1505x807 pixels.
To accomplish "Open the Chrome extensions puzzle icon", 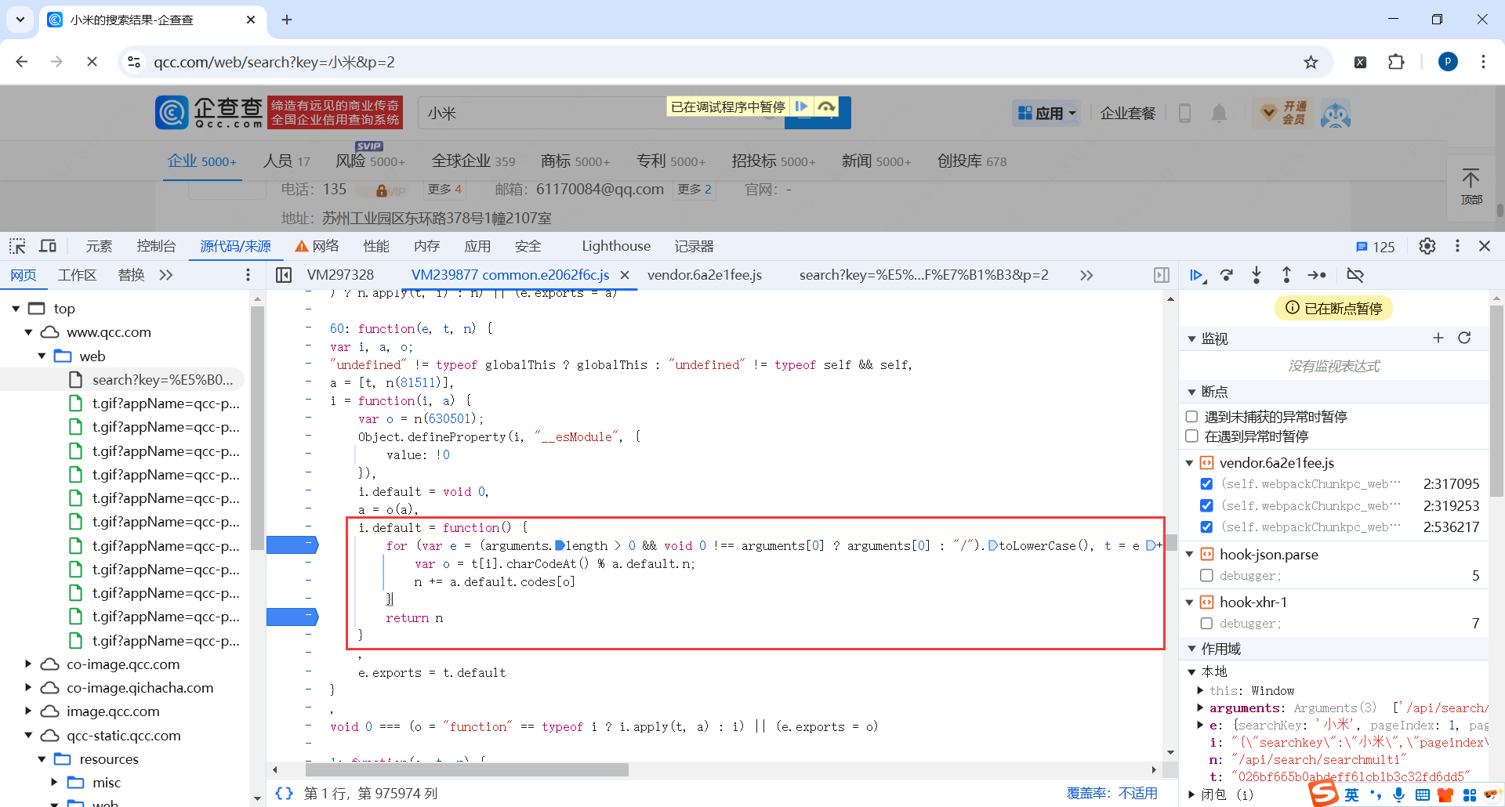I will pos(1396,62).
